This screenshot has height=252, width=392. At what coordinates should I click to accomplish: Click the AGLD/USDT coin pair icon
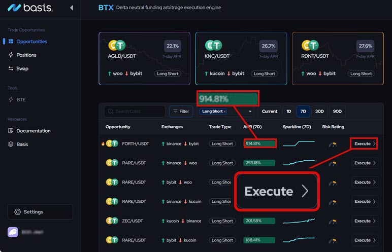117,45
